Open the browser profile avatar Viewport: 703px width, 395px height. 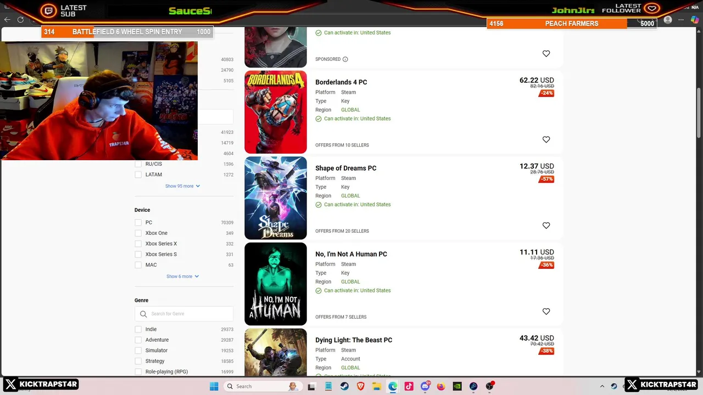[x=668, y=20]
